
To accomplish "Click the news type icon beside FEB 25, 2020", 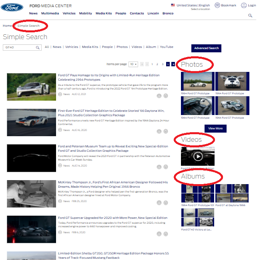I will 60,201.
